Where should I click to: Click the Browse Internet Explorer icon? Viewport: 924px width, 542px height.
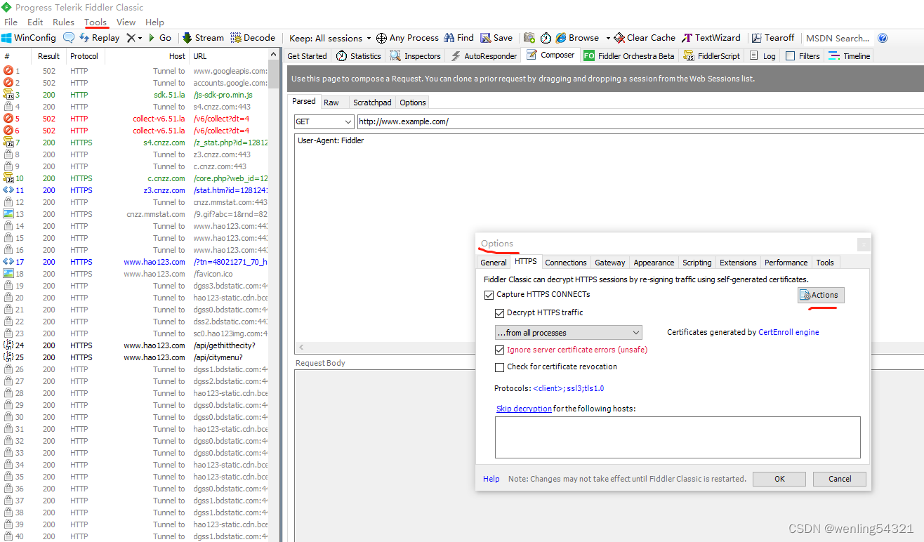pos(561,38)
